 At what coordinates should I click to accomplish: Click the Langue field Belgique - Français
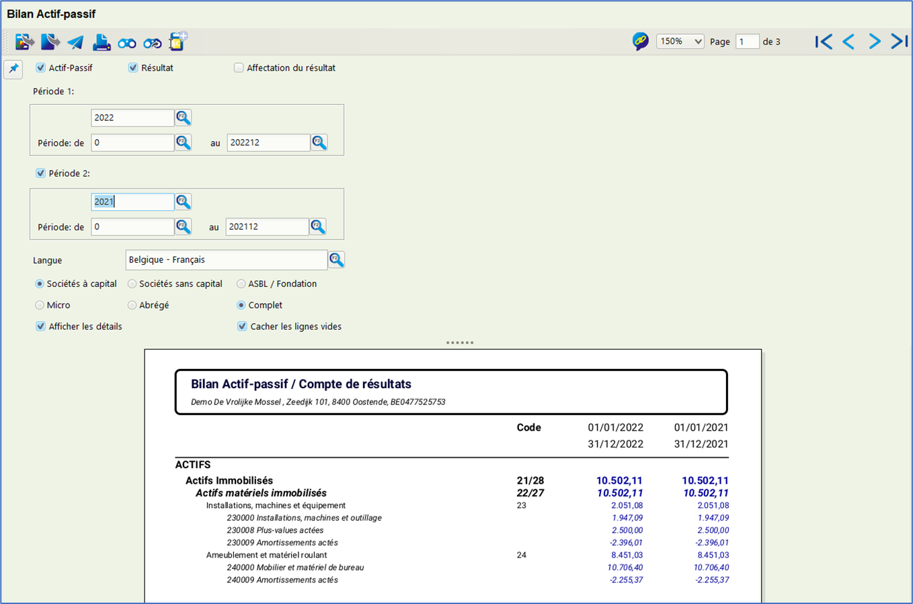[226, 259]
